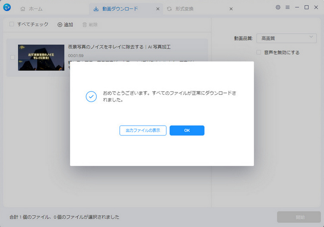Open the 動画品質 dropdown showing 高画質
This screenshot has height=227, width=324.
(x=286, y=38)
